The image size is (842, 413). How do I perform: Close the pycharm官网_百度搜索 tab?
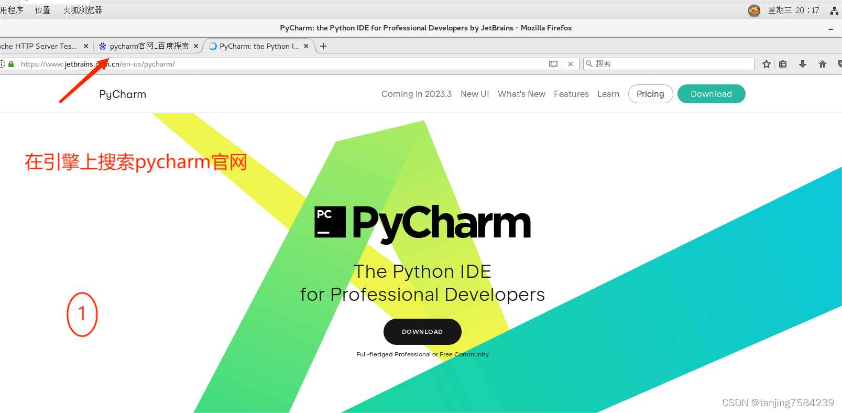coord(196,46)
